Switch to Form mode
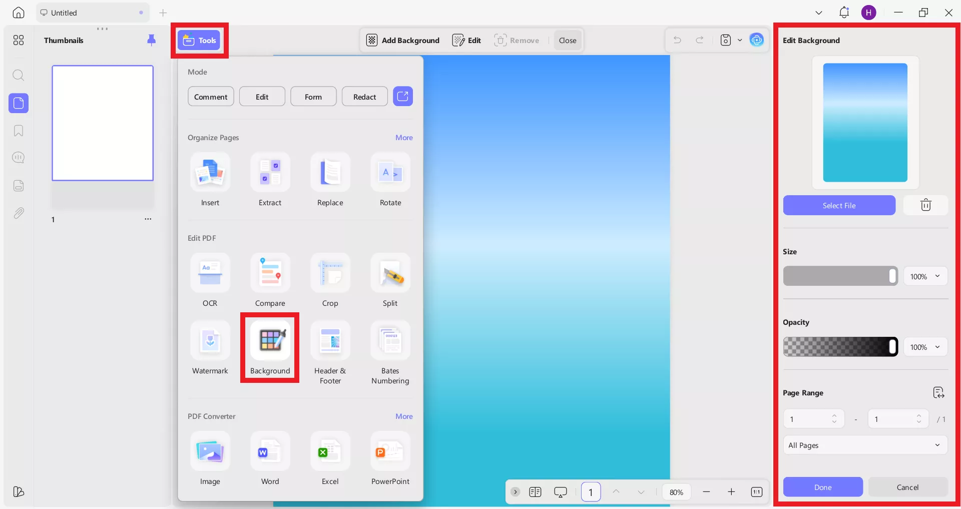 point(313,97)
